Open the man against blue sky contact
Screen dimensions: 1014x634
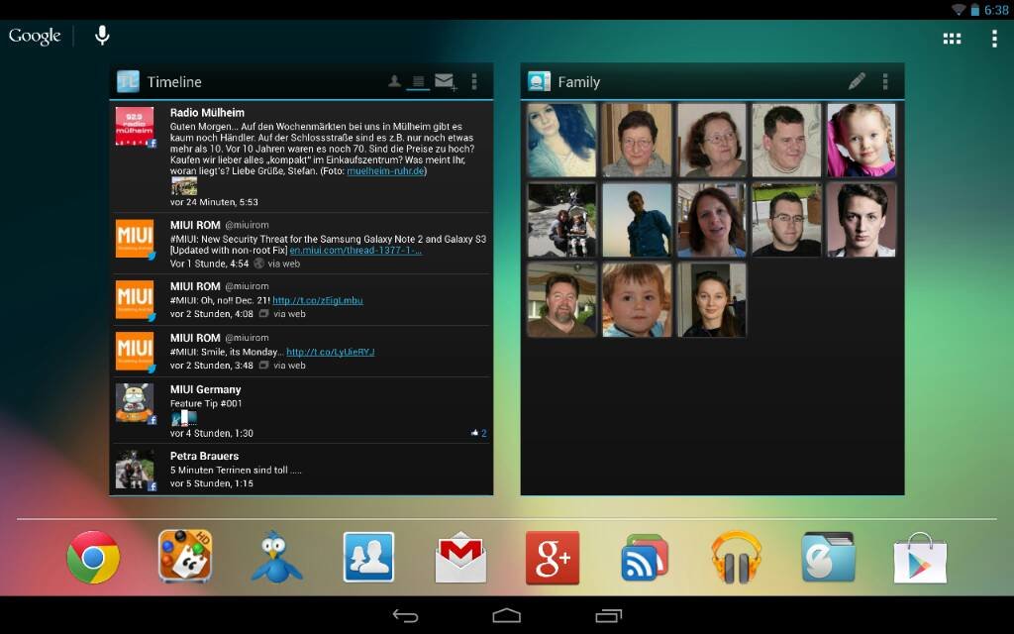point(637,220)
